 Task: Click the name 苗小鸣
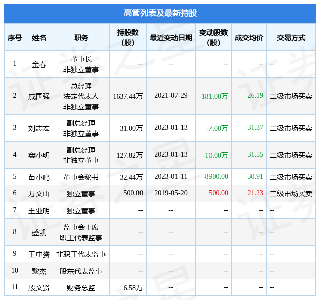tap(39, 177)
